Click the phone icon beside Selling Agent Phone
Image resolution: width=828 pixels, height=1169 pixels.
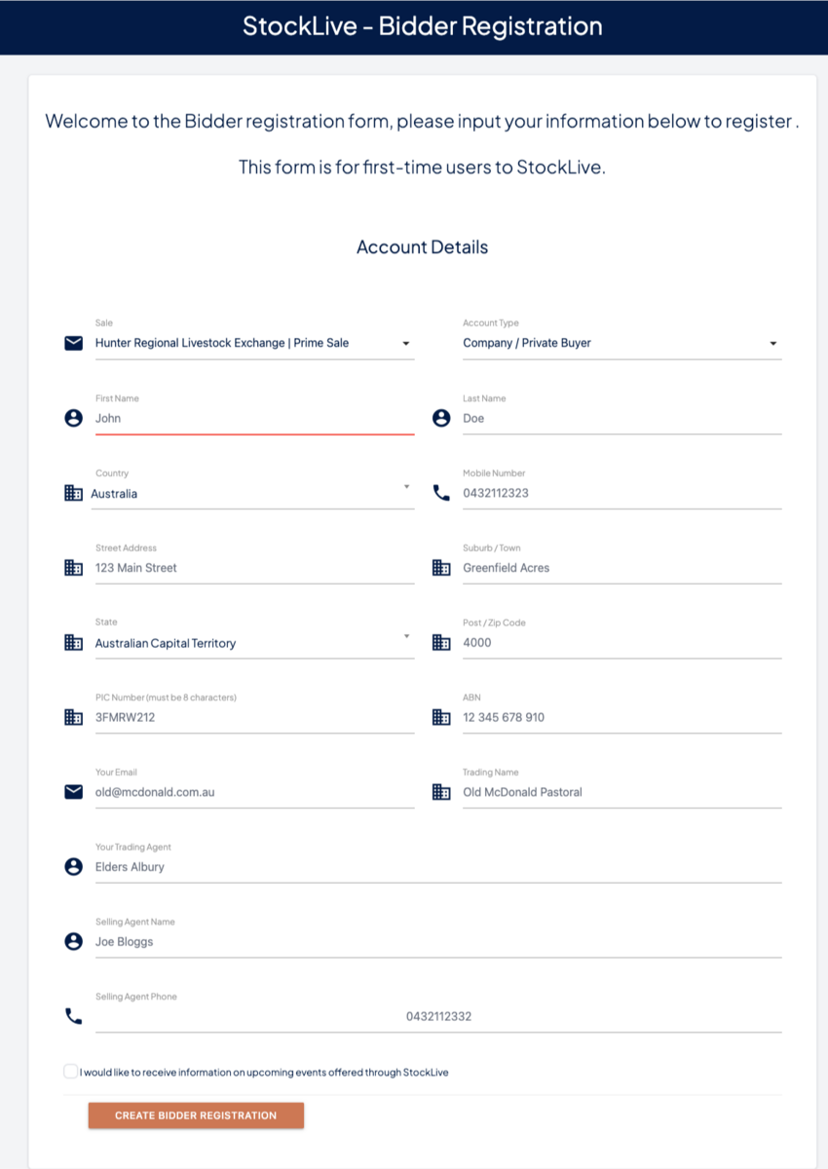pos(73,1016)
